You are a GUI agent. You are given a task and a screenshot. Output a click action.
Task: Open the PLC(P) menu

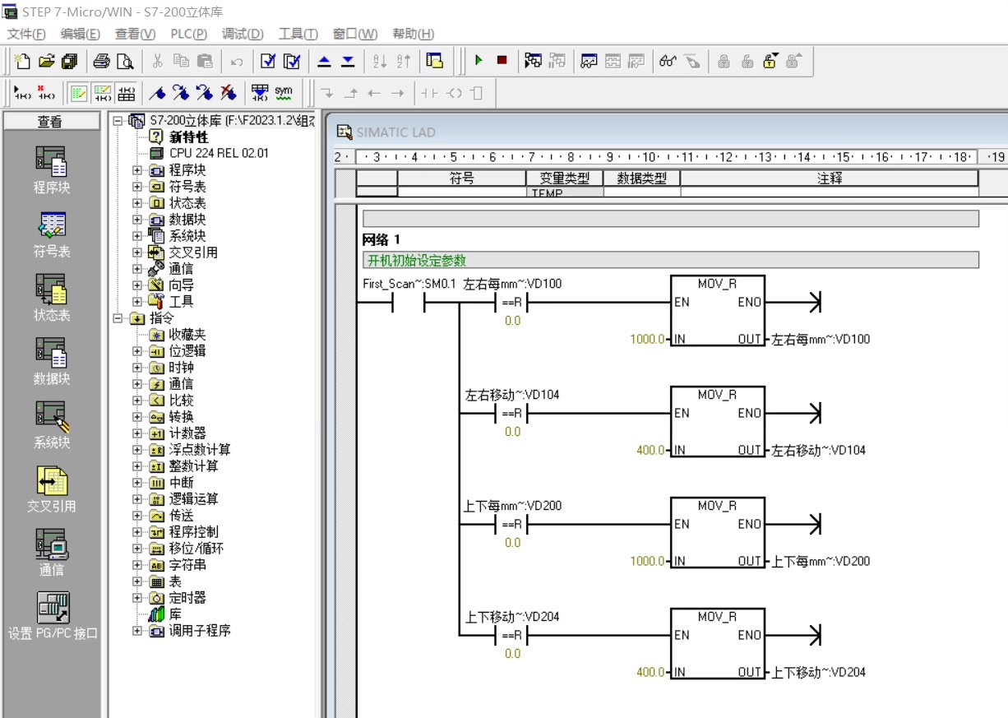pyautogui.click(x=188, y=34)
